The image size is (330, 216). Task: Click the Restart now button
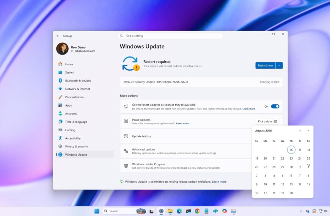coord(266,66)
